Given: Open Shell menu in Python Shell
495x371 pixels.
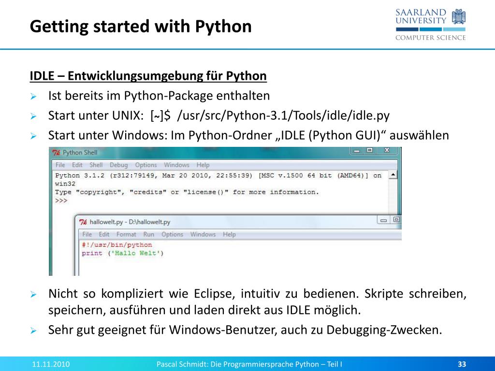Looking at the screenshot, I should [96, 165].
